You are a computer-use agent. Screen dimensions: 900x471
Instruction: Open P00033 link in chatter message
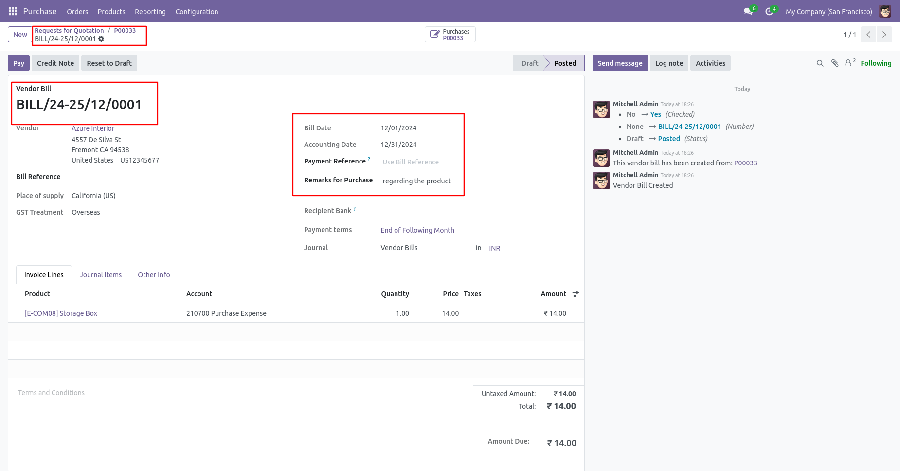[745, 163]
